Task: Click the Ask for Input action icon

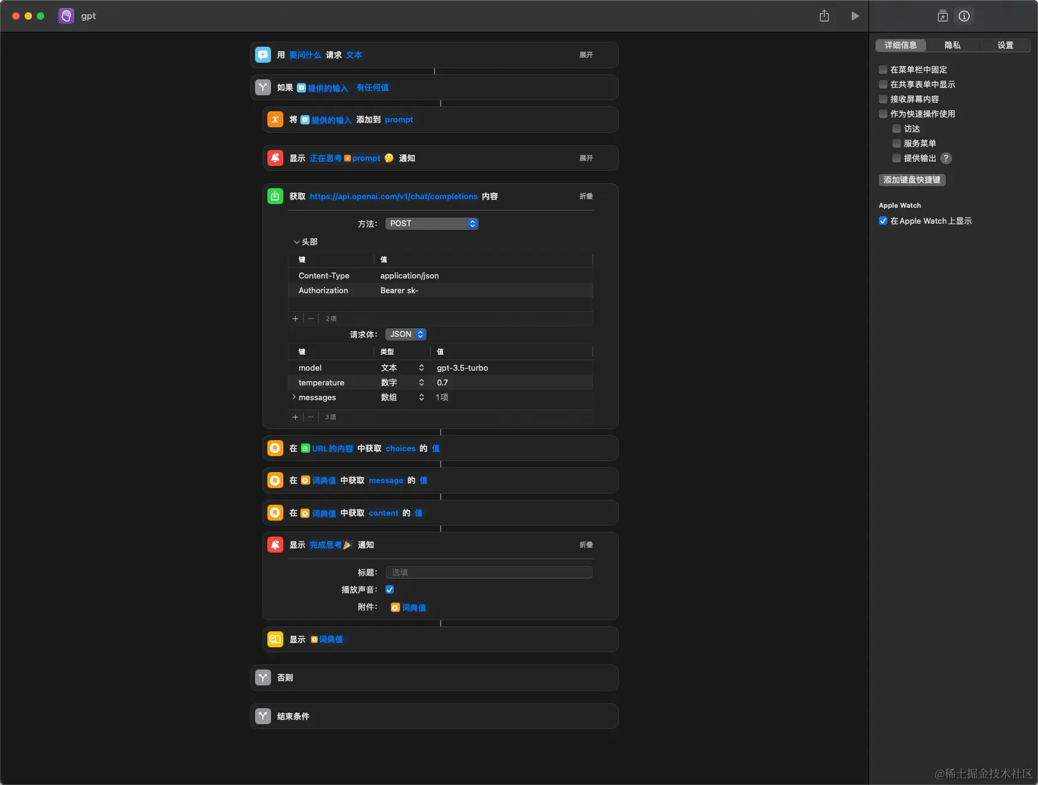Action: [263, 55]
